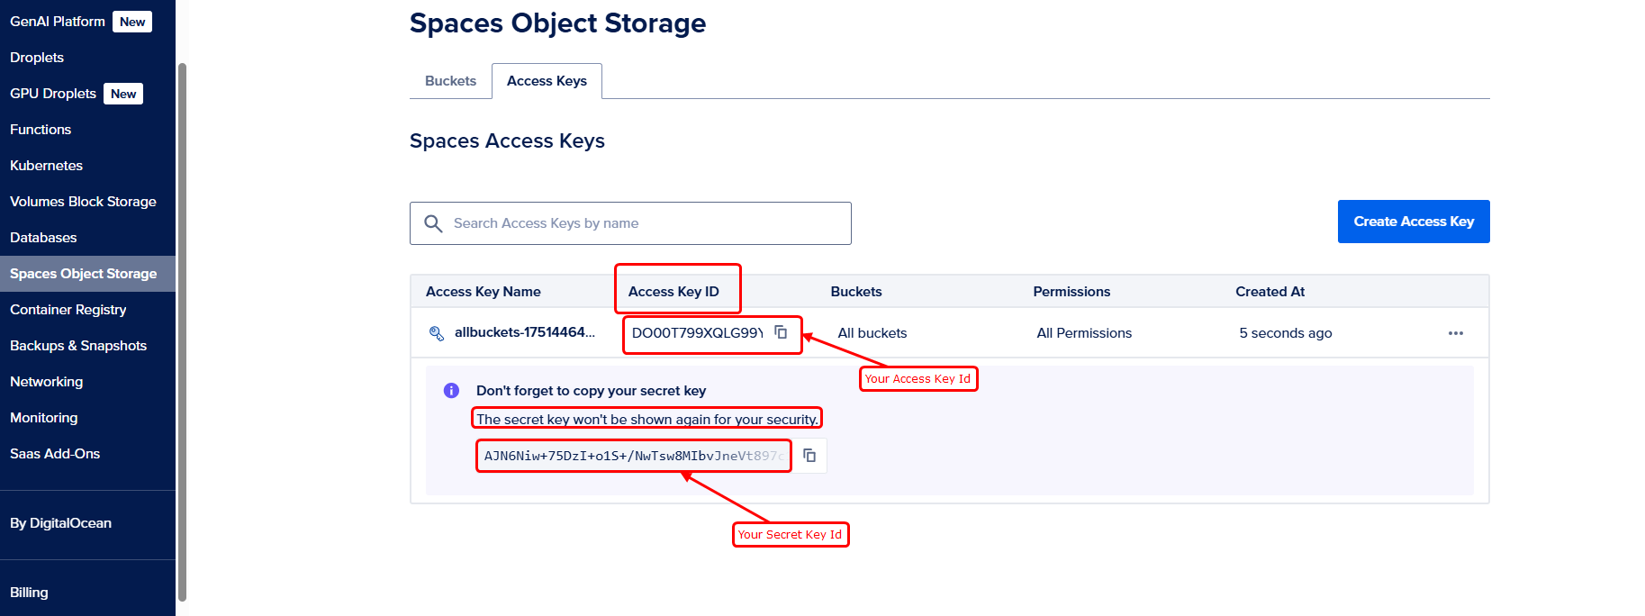Click the info icon in secret key notice
The image size is (1645, 616).
pyautogui.click(x=451, y=391)
